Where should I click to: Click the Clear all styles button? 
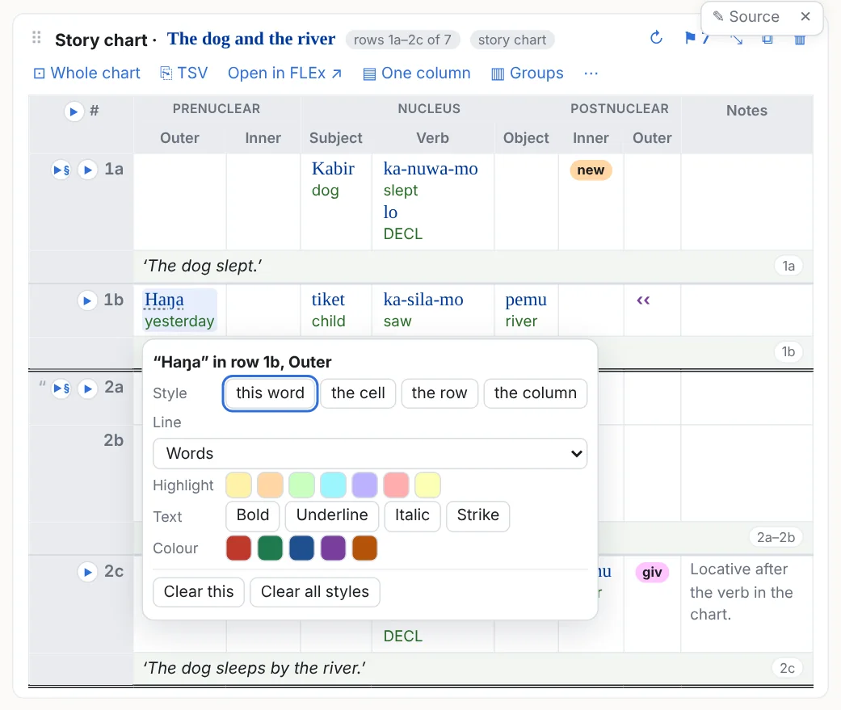tap(315, 592)
